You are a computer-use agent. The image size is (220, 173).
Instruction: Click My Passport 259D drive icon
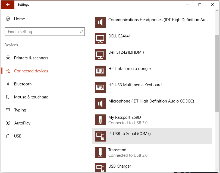coord(100,120)
